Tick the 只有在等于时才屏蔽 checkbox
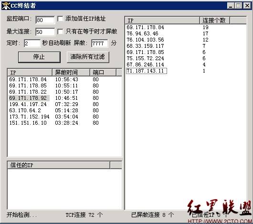Viewport: 253px width, 224px height. 60,32
